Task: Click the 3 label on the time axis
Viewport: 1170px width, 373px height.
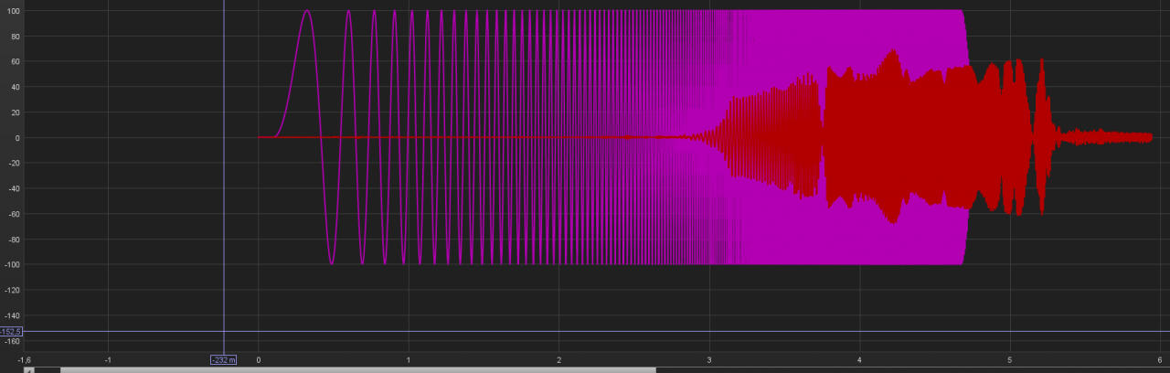Action: [x=709, y=360]
